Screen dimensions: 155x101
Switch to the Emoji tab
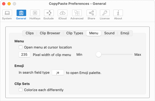click(x=125, y=33)
